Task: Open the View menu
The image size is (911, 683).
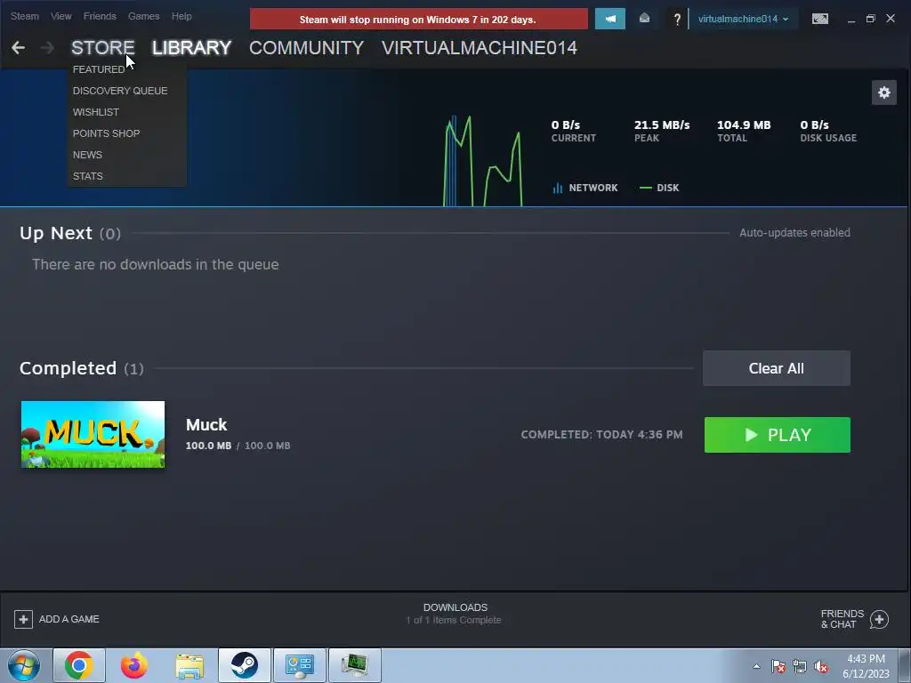Action: pos(61,16)
